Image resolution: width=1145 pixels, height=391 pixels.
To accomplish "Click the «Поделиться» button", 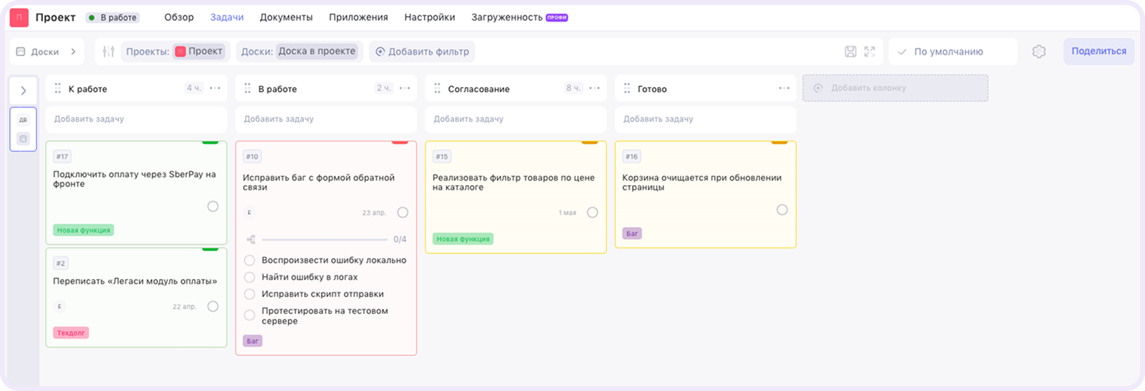I will tap(1098, 51).
